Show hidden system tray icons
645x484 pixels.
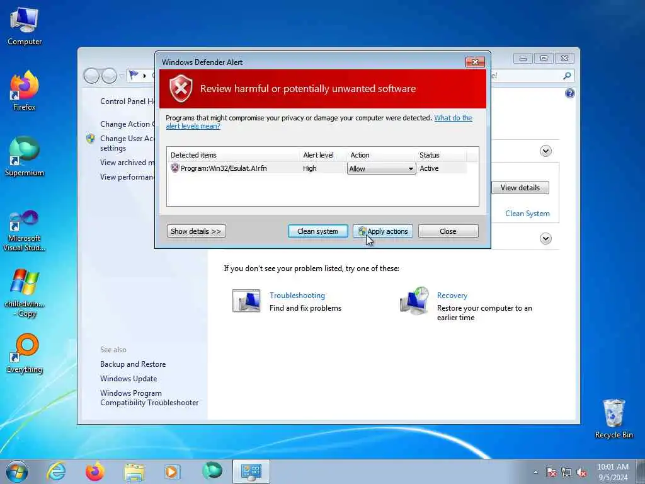(535, 472)
